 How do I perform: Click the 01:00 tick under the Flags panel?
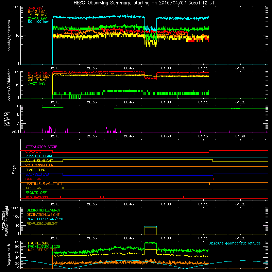pyautogui.click(x=166, y=204)
